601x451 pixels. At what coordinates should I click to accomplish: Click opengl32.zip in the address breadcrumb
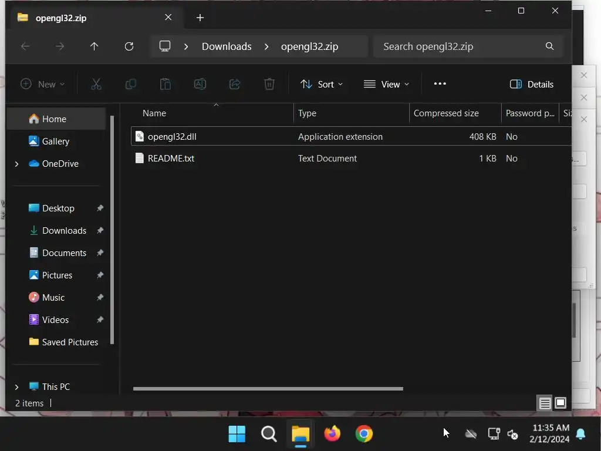[x=310, y=46]
